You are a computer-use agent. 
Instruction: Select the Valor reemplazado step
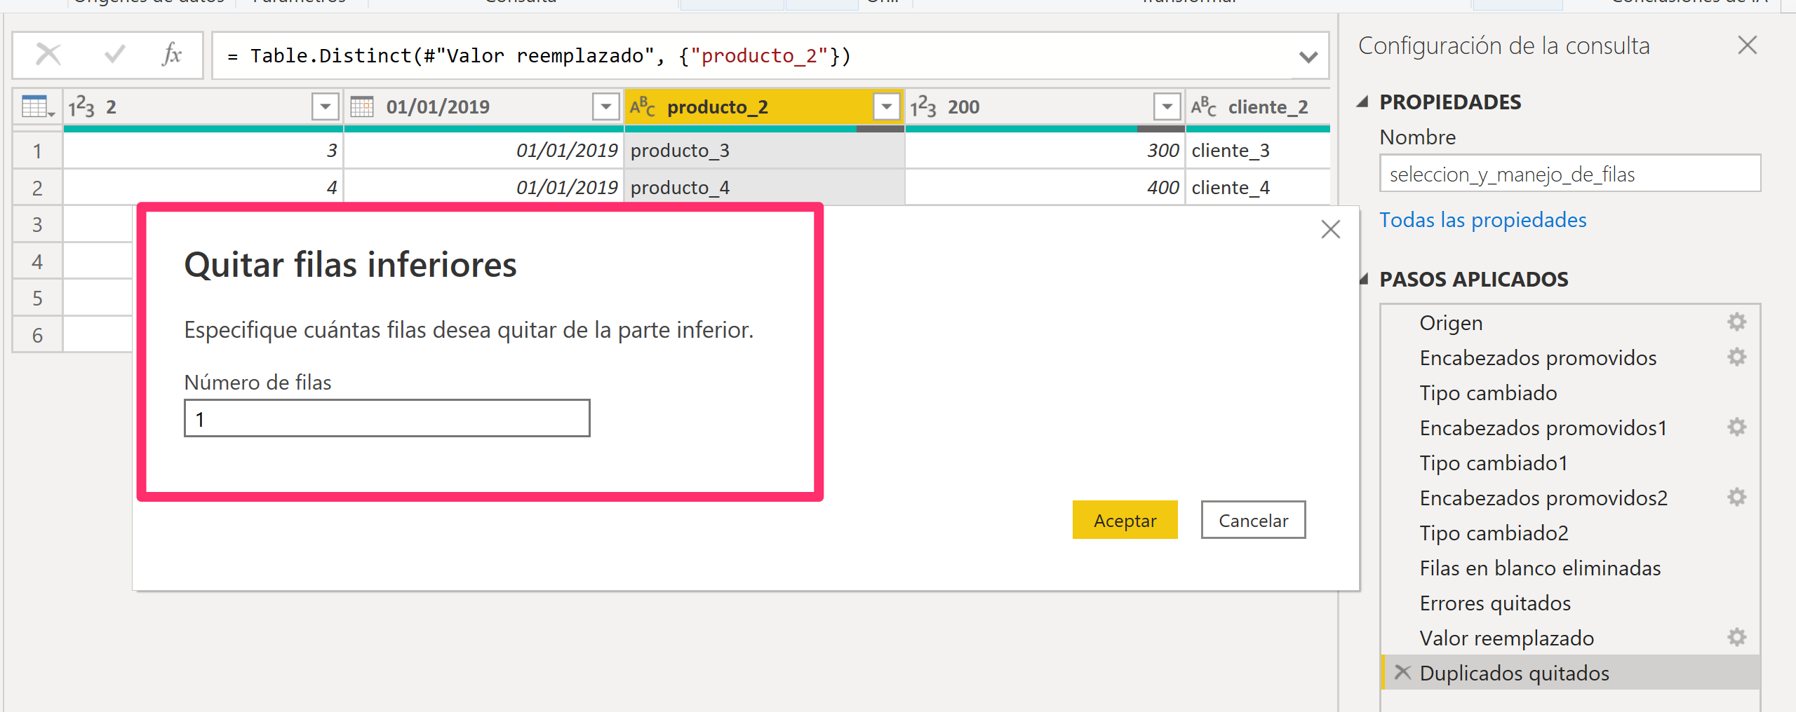click(x=1570, y=638)
